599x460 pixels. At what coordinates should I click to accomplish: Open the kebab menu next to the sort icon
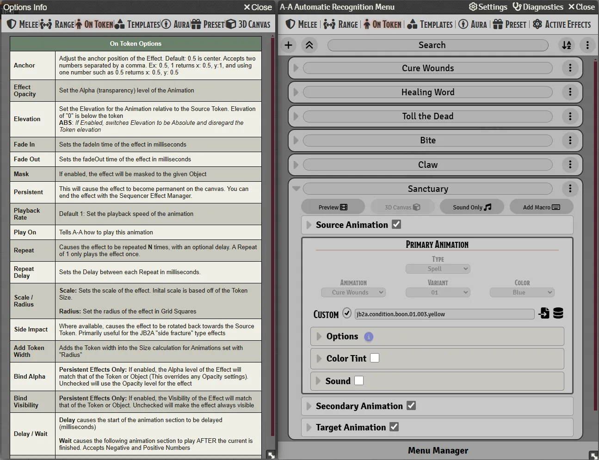tap(587, 45)
